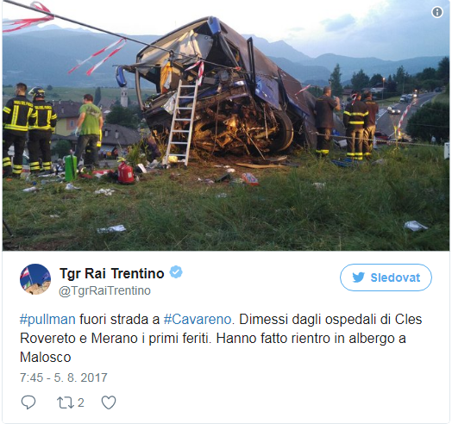This screenshot has height=424, width=452.
Task: Click the reply speech bubble icon
Action: click(x=28, y=402)
